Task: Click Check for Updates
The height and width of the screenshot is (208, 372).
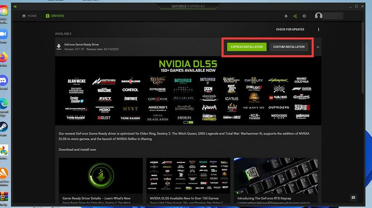Action: tap(290, 29)
